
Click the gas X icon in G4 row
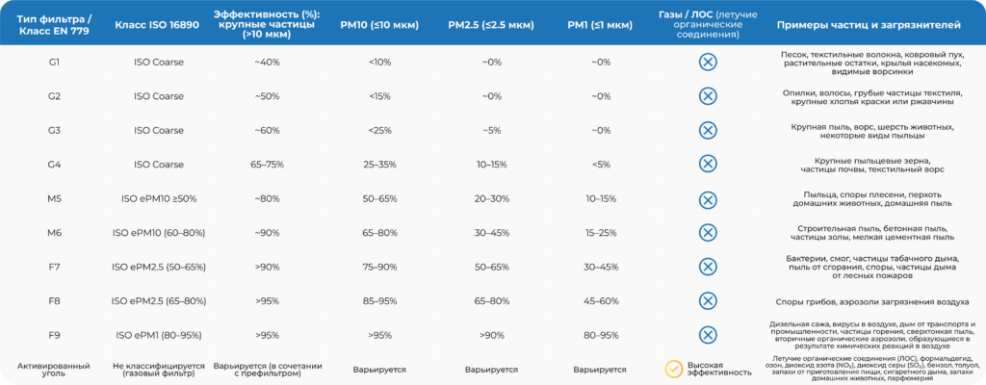707,164
